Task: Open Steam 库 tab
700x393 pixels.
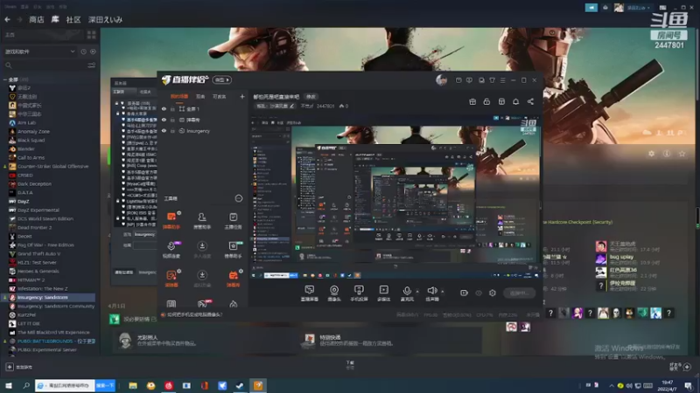Action: click(55, 19)
